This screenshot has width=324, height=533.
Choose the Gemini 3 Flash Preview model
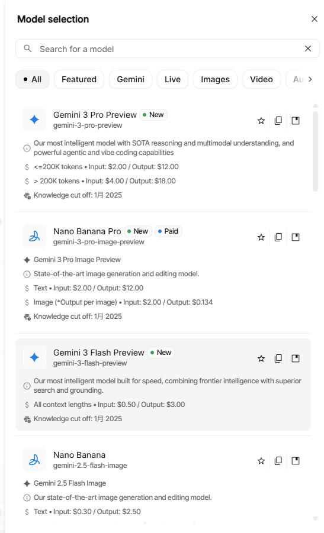pos(163,385)
